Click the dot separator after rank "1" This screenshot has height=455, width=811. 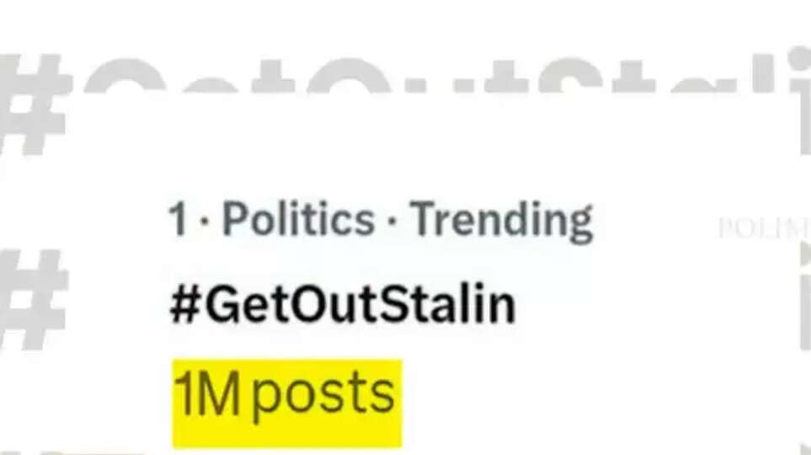tap(203, 222)
